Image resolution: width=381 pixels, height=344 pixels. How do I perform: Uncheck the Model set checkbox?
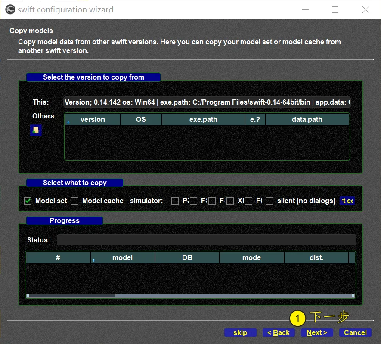pos(28,201)
